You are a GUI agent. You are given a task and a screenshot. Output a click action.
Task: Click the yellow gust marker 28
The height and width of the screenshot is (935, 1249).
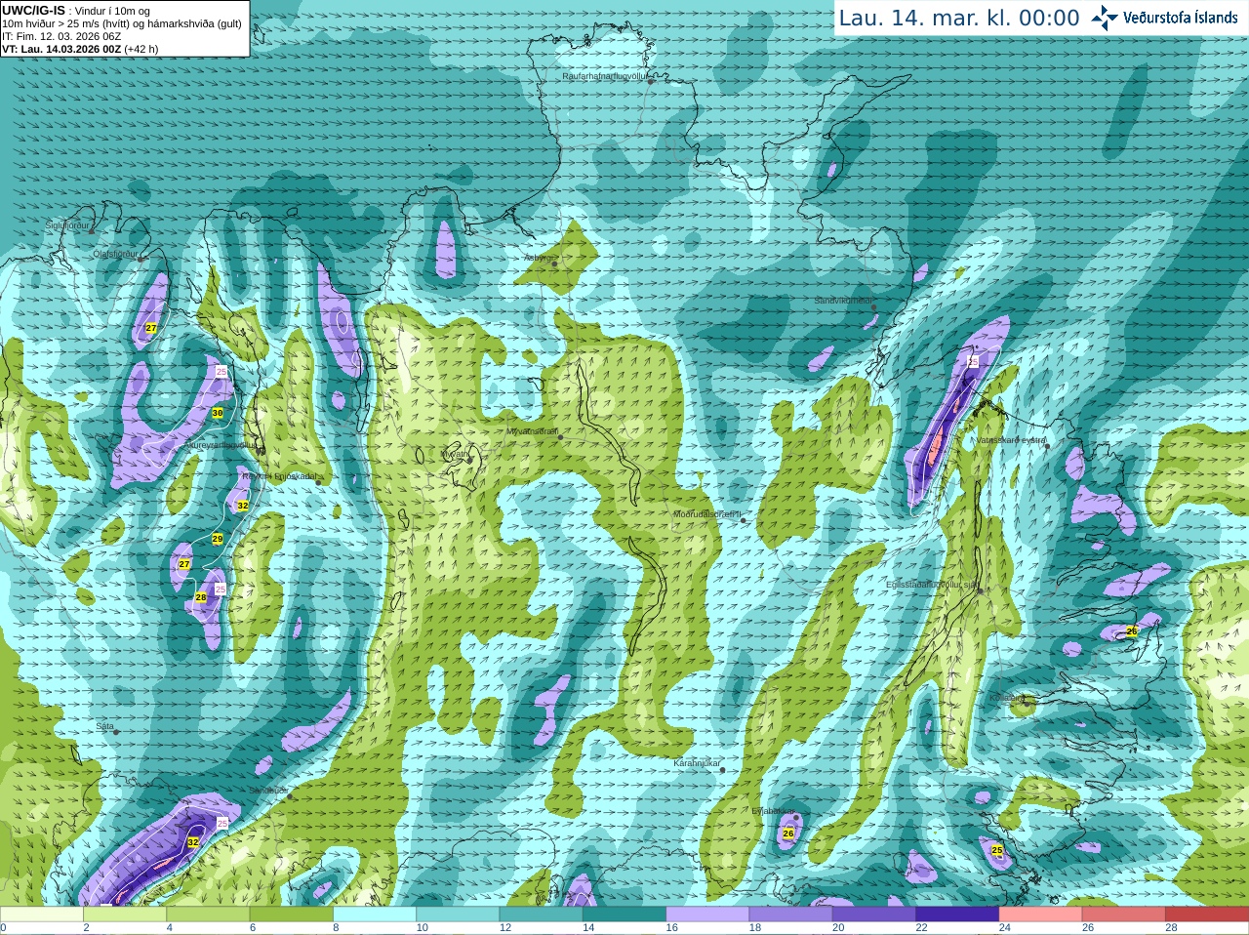tap(201, 597)
